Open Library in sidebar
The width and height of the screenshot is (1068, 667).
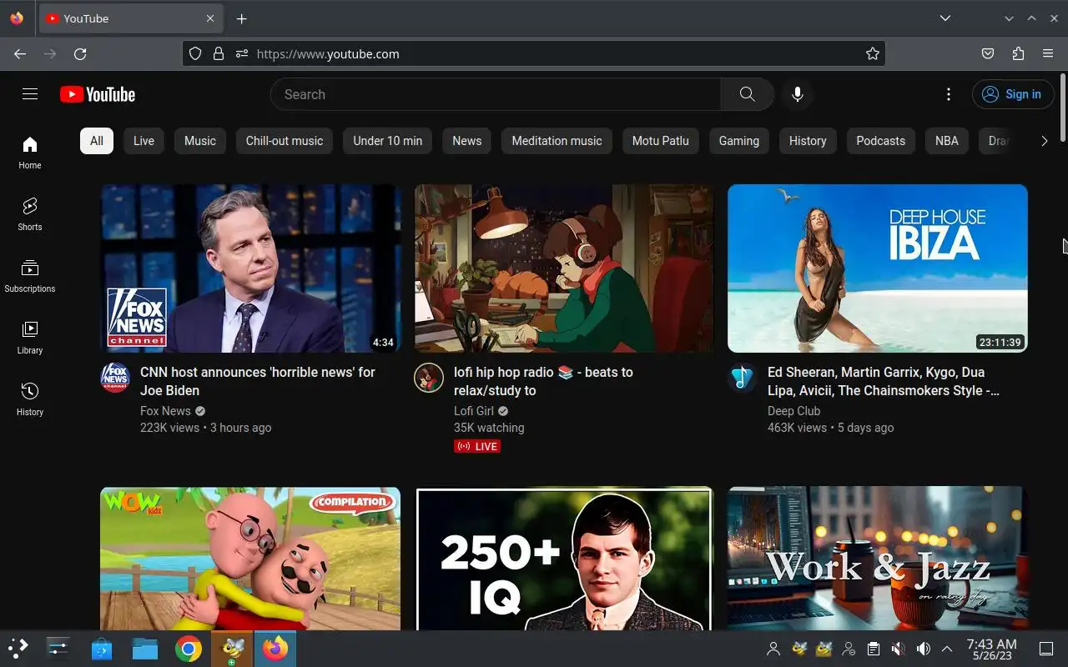tap(30, 338)
